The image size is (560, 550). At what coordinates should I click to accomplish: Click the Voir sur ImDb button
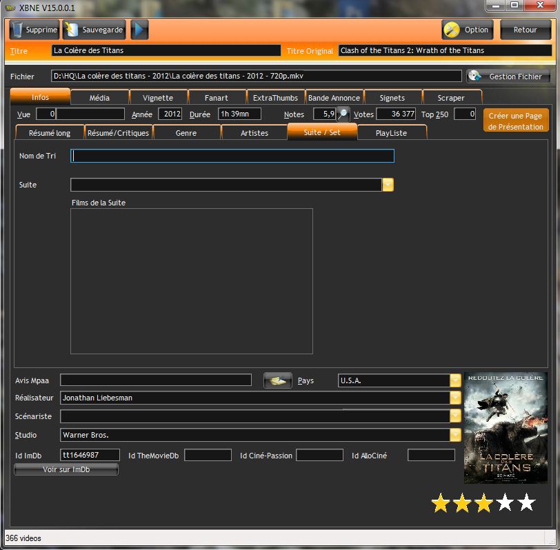tap(66, 469)
